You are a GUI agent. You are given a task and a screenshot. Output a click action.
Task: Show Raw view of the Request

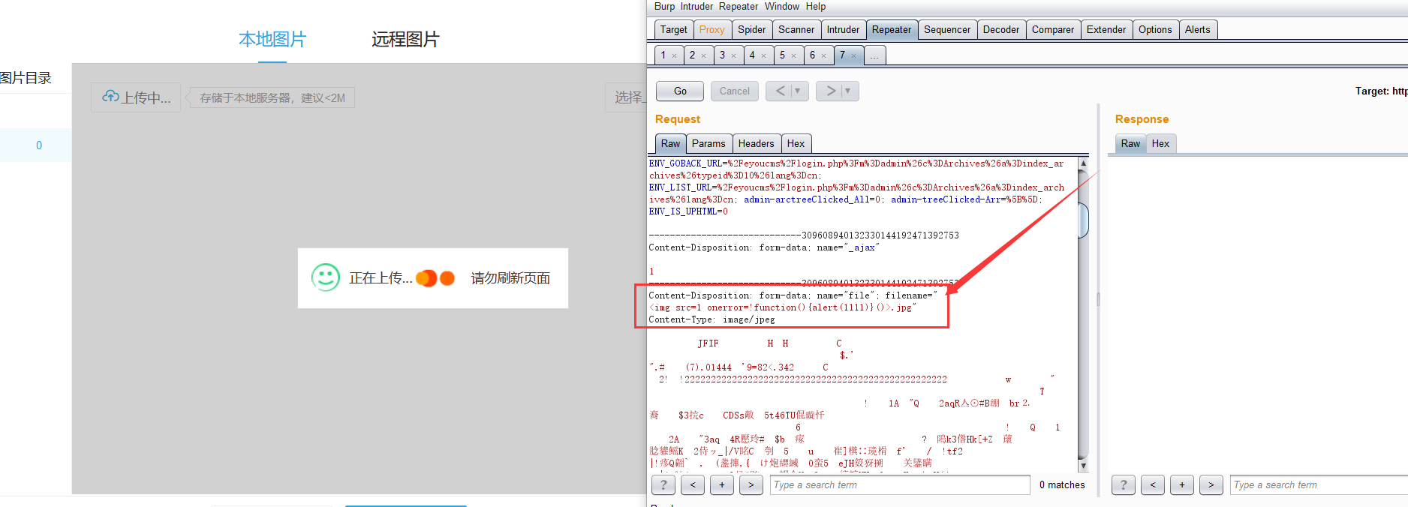(670, 144)
